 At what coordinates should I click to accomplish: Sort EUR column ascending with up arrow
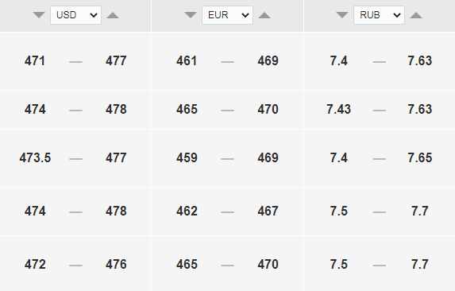pyautogui.click(x=264, y=15)
